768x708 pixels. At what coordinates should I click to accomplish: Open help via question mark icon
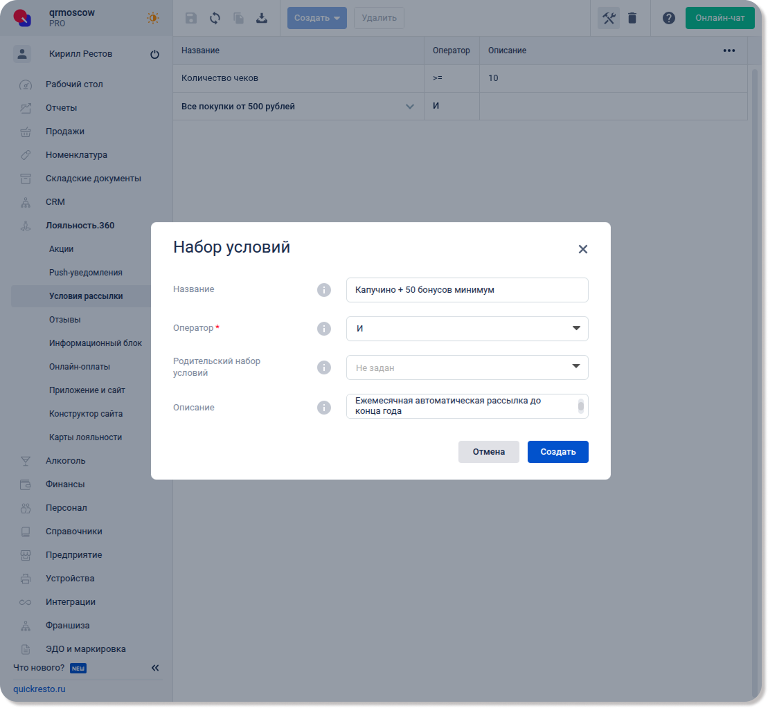(668, 18)
